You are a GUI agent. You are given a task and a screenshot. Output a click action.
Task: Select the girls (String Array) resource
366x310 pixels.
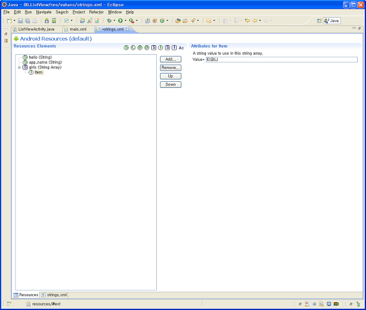coord(45,67)
